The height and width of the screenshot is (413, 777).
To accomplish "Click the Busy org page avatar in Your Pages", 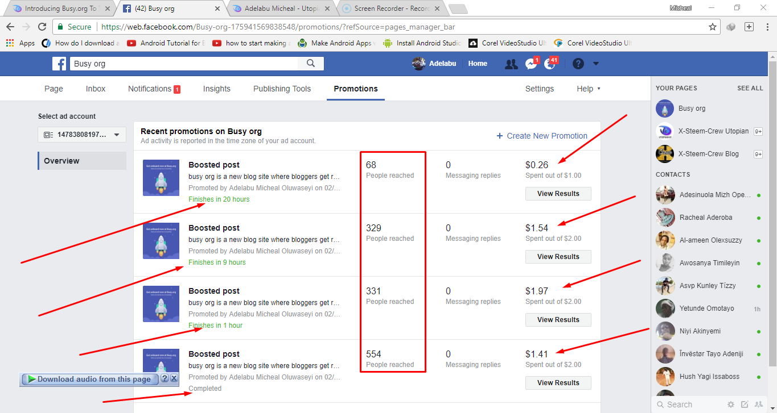I will (x=665, y=109).
